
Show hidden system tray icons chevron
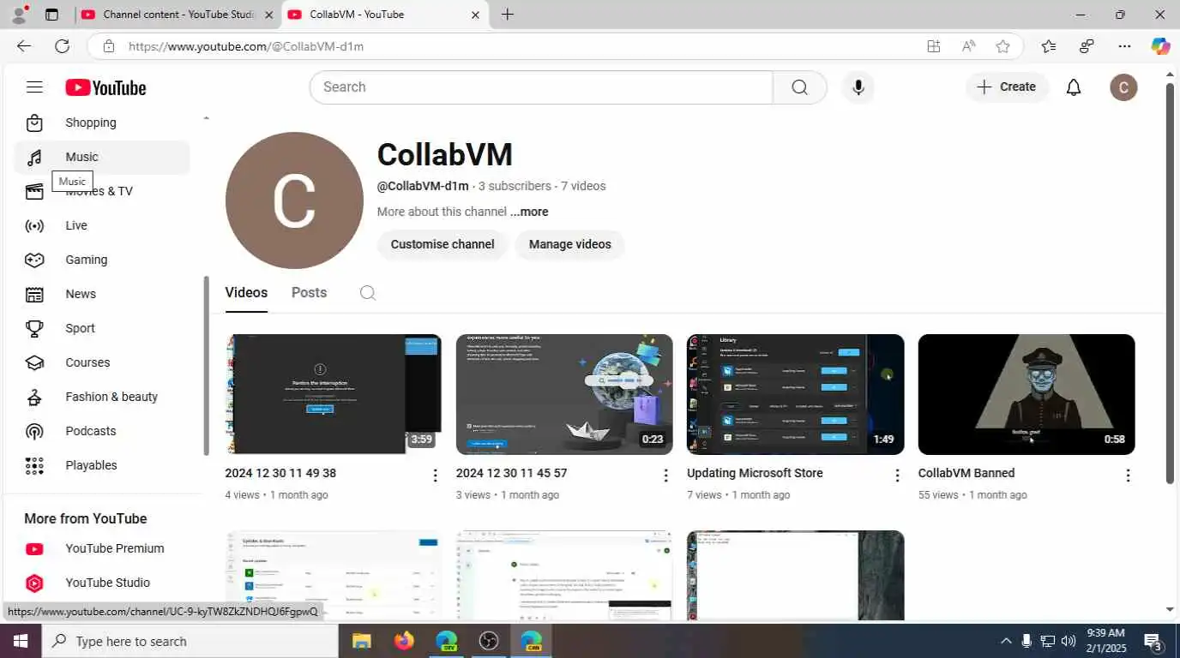click(1006, 641)
